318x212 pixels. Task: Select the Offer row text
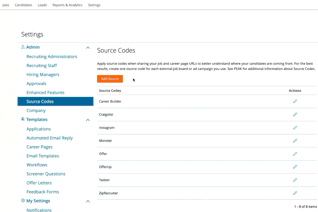pyautogui.click(x=103, y=154)
